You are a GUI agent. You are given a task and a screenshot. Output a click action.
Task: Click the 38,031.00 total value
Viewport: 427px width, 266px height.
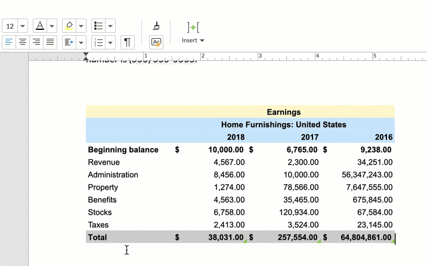click(226, 237)
